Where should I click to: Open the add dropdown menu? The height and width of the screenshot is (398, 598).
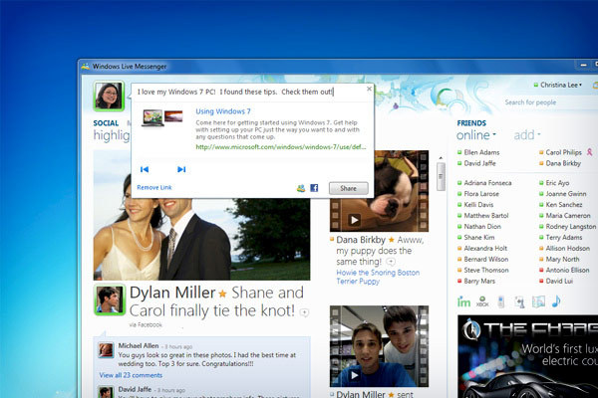point(526,134)
